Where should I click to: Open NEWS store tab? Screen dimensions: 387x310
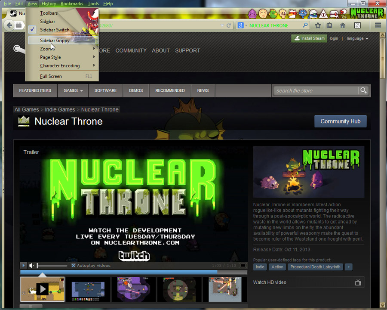pyautogui.click(x=203, y=90)
